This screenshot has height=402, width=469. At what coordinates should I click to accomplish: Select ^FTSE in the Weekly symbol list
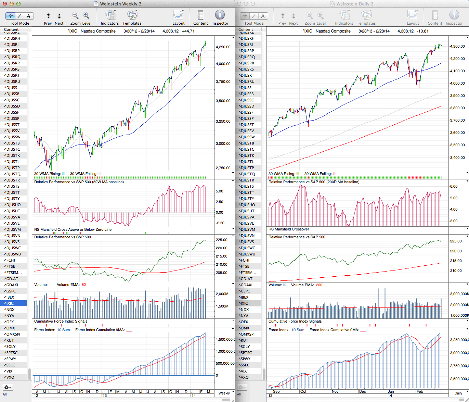[14, 266]
